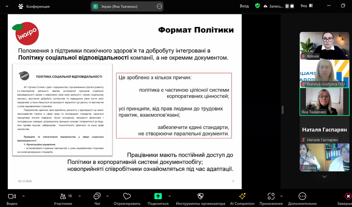Screen dimensions: 352x207
Task: Click the Запись recording indicator
Action: (273, 6)
